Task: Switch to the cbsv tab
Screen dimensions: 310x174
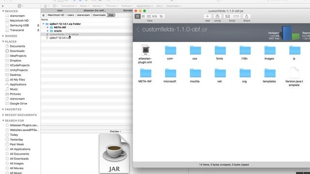Action: point(60,11)
